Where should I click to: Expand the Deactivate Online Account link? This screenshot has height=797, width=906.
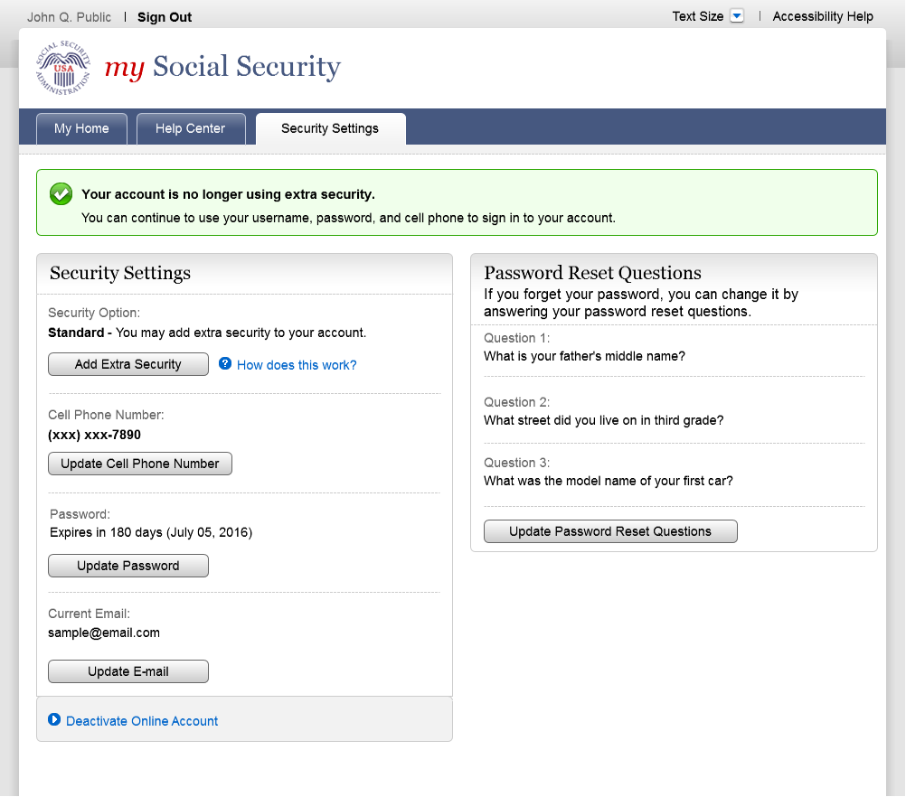(x=142, y=721)
